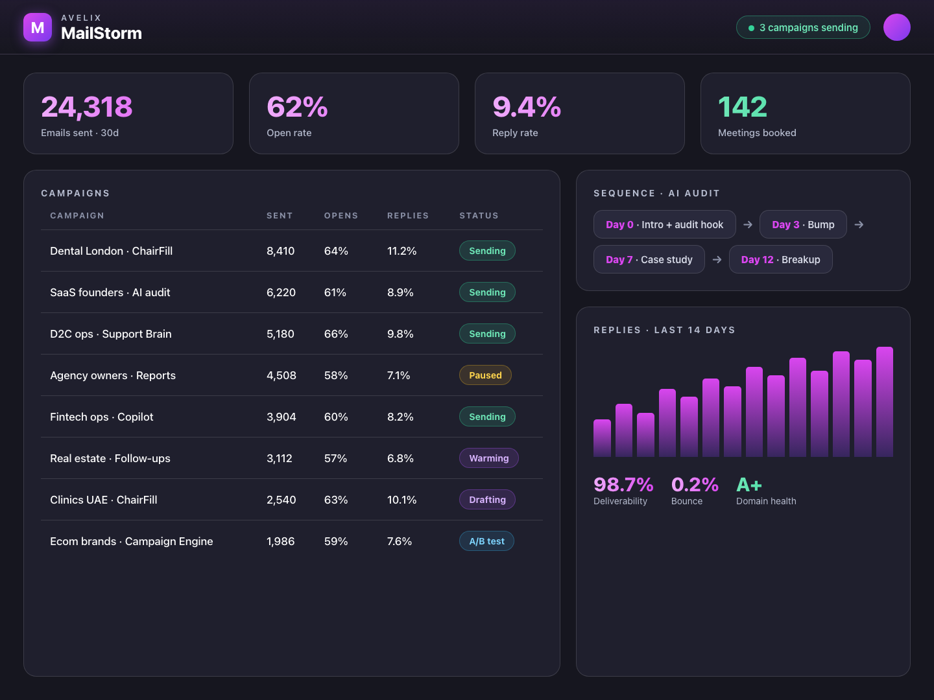Click the Paused status badge

485,375
